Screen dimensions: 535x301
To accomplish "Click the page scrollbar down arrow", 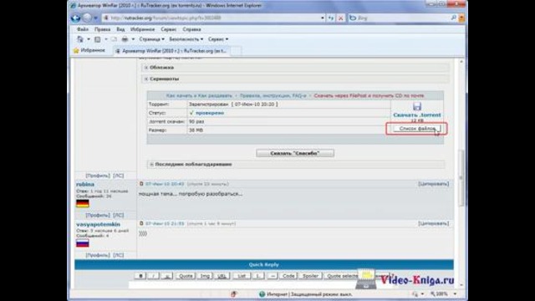I will [461, 284].
